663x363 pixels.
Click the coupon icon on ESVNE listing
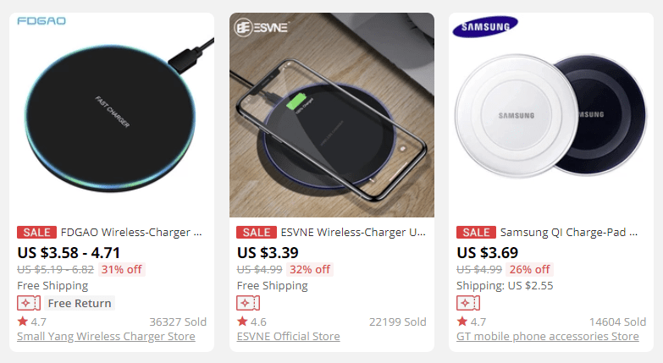pyautogui.click(x=248, y=303)
